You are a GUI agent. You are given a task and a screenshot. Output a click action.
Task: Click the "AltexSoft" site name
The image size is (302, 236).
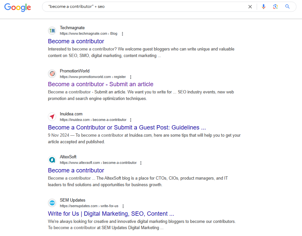[68, 157]
